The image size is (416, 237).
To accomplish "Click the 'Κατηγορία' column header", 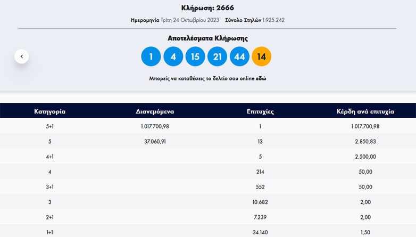I will pos(49,112).
